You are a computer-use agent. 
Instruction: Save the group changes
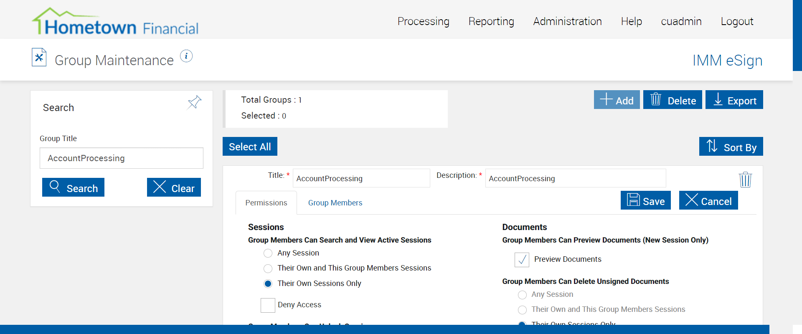coord(645,200)
